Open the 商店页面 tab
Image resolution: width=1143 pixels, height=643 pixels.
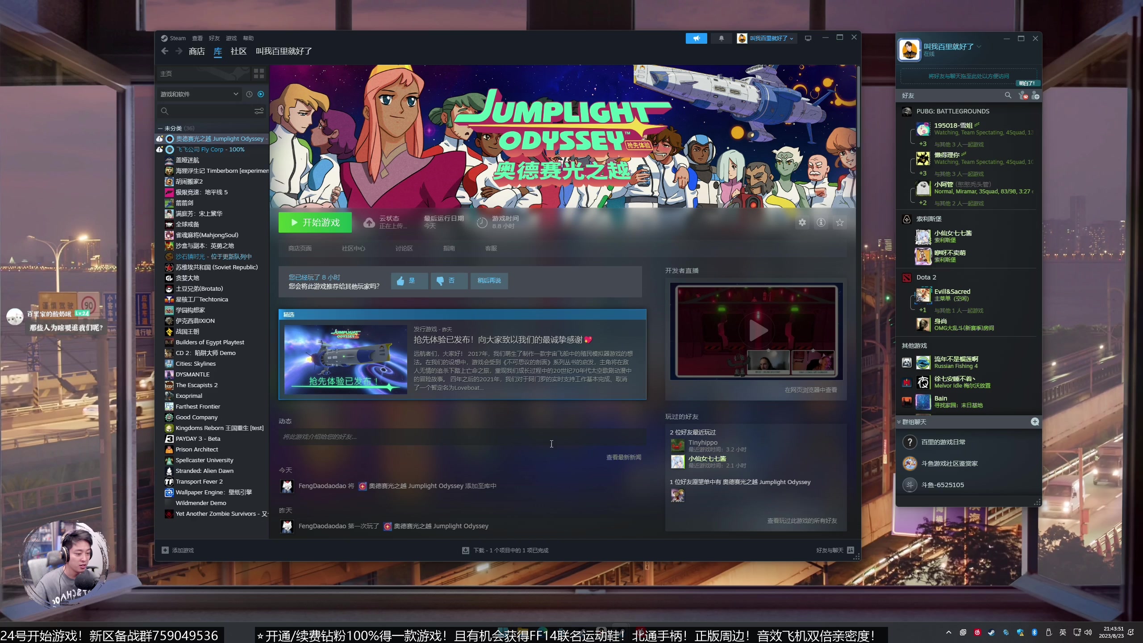pyautogui.click(x=300, y=249)
